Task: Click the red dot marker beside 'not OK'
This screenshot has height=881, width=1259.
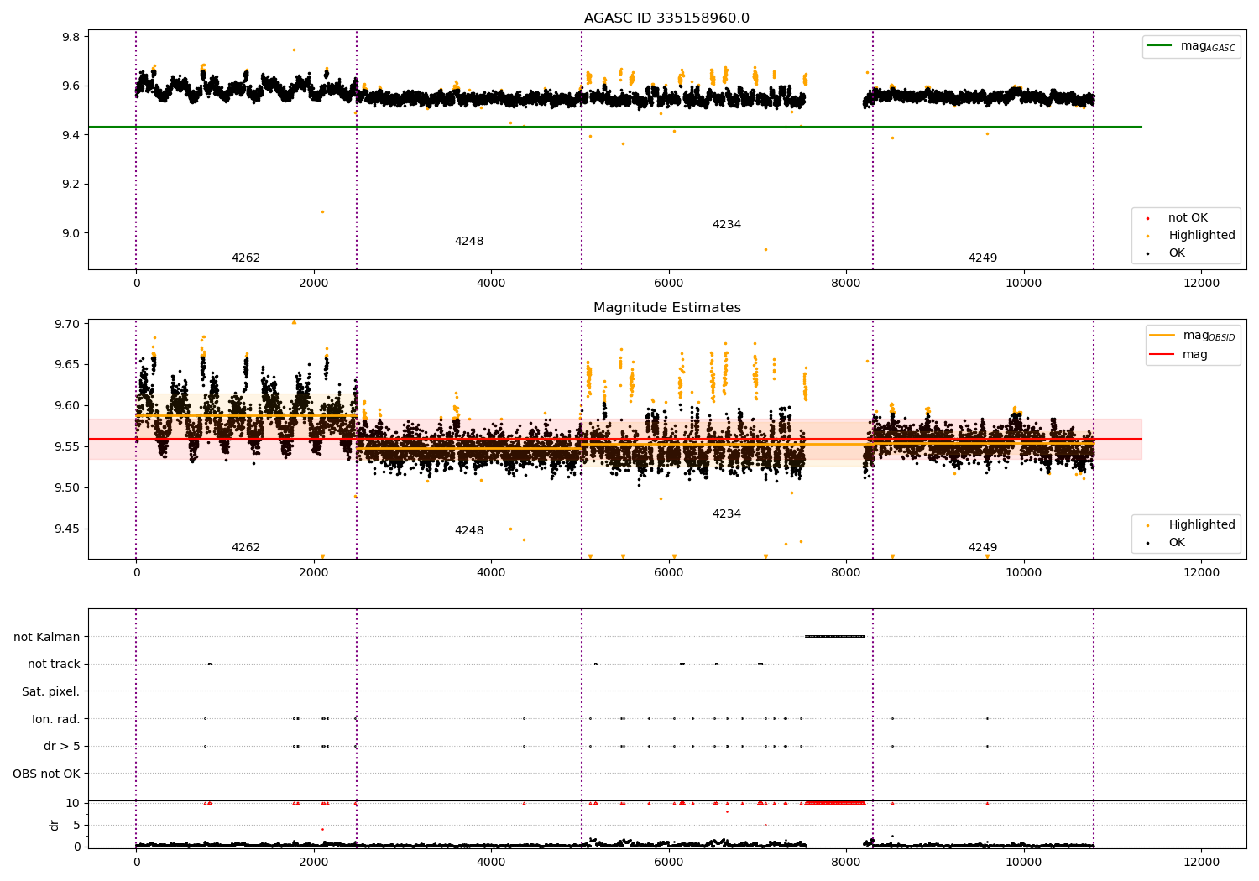Action: tap(1148, 219)
